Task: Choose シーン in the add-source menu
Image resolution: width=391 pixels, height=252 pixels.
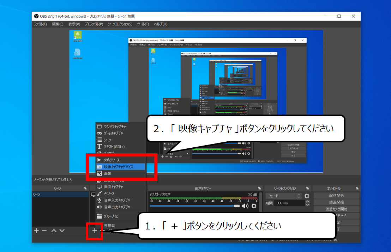Action: pos(121,140)
